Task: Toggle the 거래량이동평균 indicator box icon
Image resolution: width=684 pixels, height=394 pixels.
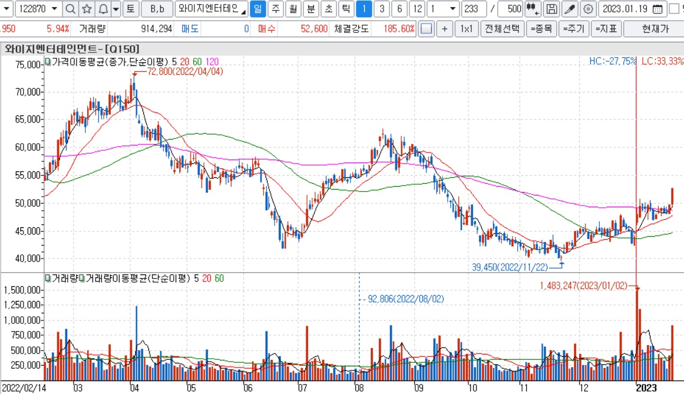Action: [x=81, y=278]
